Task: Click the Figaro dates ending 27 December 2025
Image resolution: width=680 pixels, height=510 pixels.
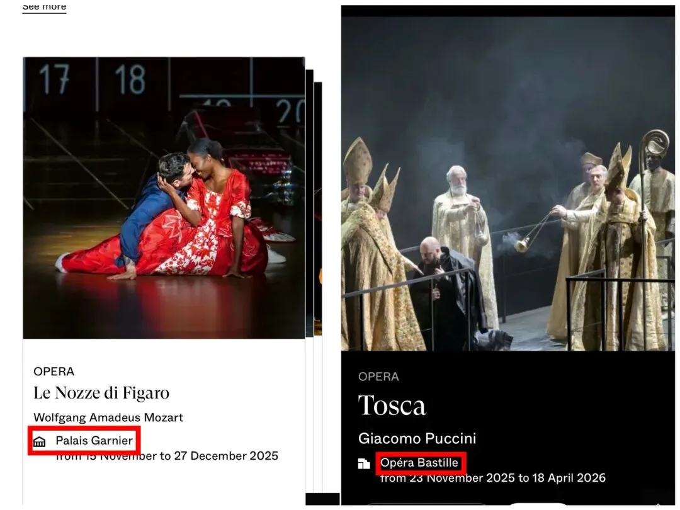Action: point(167,456)
